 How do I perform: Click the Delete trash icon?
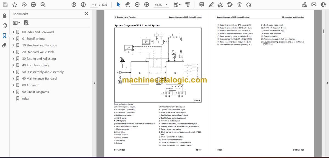[x=239, y=5]
